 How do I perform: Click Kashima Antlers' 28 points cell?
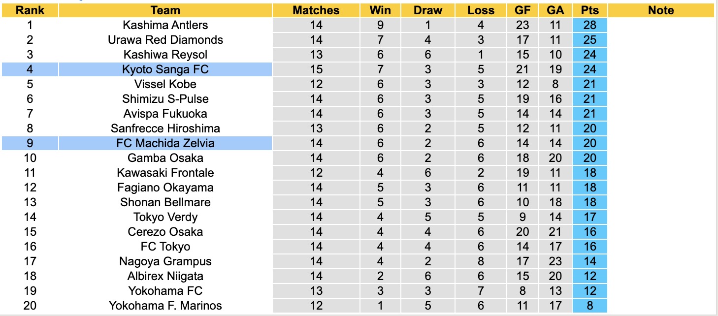coord(589,25)
